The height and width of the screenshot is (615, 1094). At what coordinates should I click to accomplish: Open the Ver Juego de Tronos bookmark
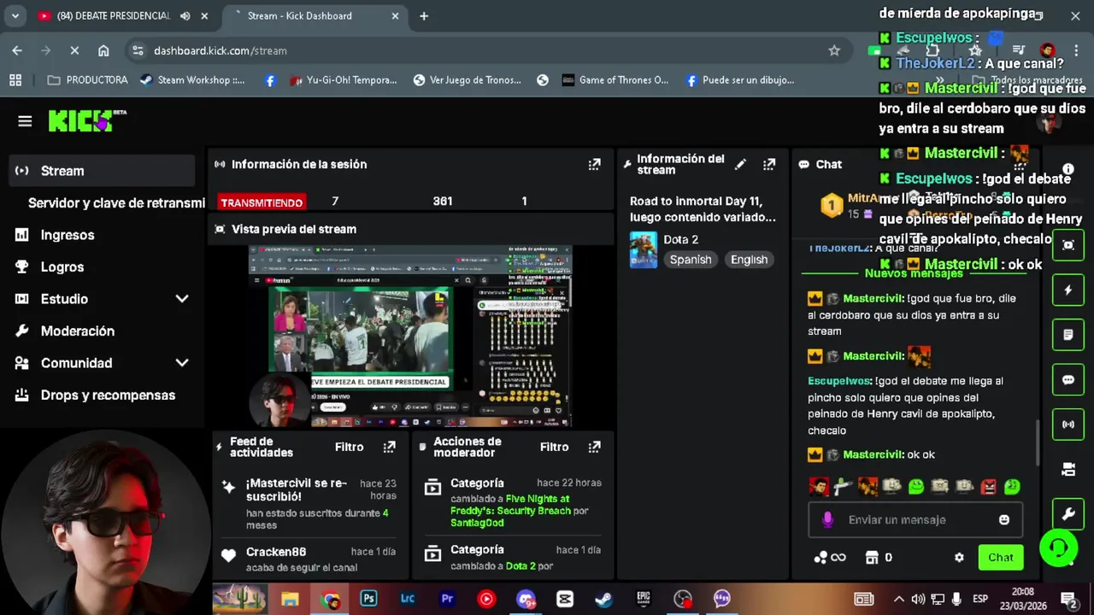pos(467,80)
